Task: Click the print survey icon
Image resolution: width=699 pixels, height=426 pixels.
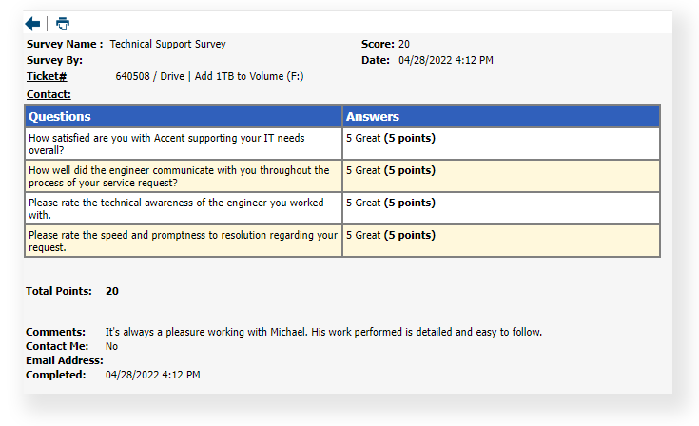Action: (63, 23)
